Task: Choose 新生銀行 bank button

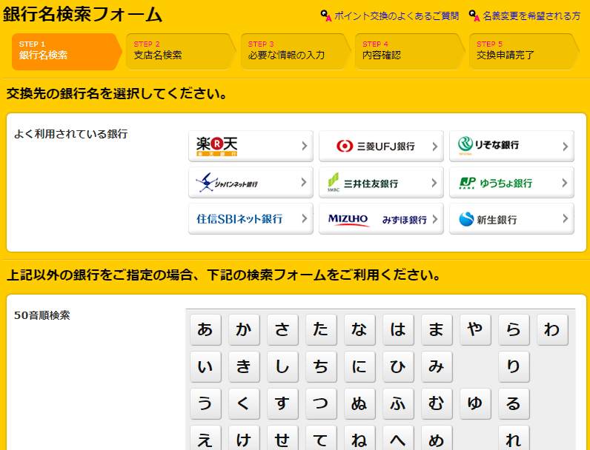Action: pyautogui.click(x=511, y=218)
